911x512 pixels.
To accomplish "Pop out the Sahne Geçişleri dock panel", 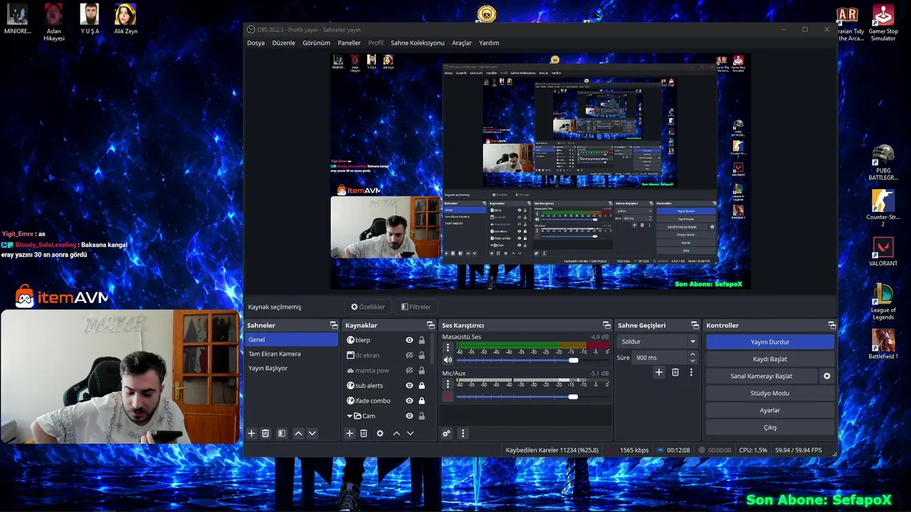I will coord(695,325).
